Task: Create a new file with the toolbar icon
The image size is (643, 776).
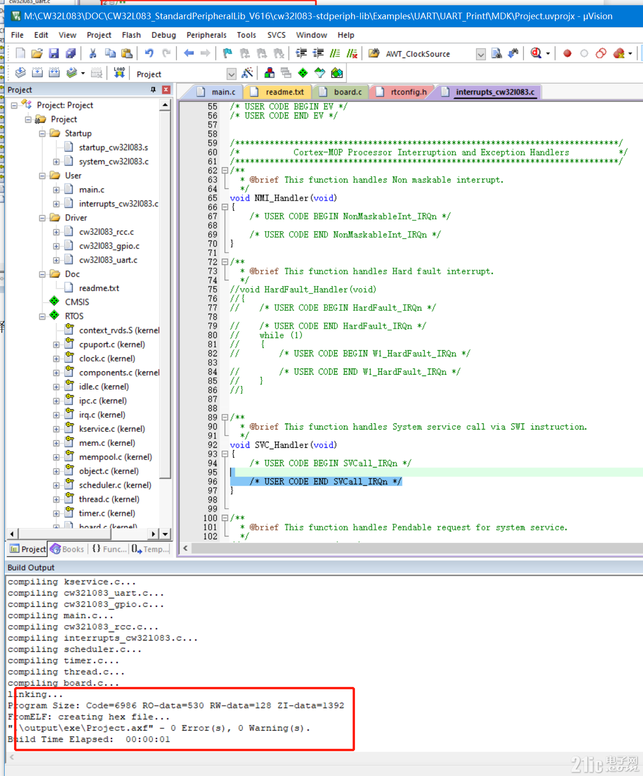Action: click(x=20, y=53)
